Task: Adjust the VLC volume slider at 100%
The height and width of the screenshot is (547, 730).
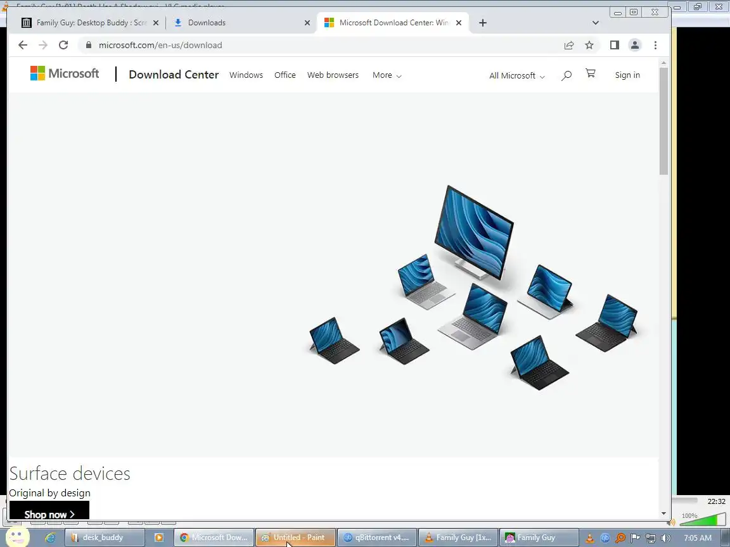Action: point(704,519)
